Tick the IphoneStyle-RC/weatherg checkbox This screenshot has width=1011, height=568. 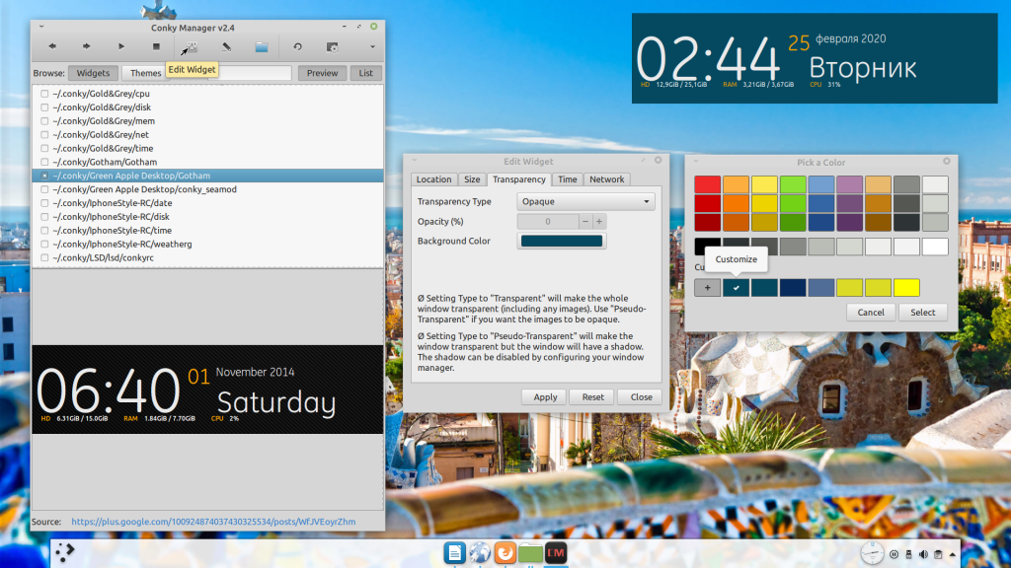(x=44, y=244)
